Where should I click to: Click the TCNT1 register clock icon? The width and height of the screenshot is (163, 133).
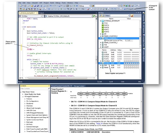[x=103, y=59]
